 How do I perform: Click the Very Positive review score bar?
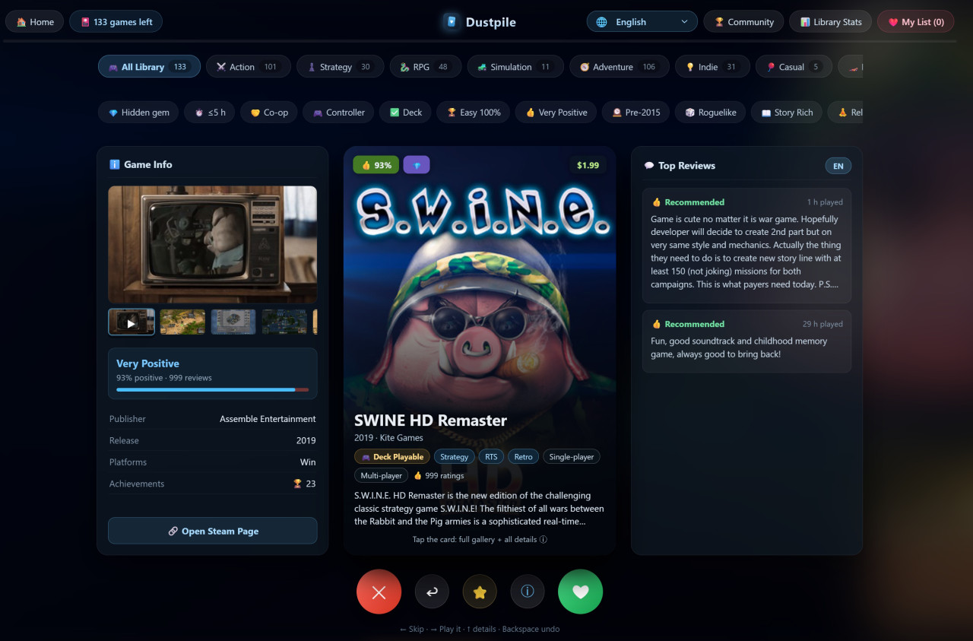point(213,390)
